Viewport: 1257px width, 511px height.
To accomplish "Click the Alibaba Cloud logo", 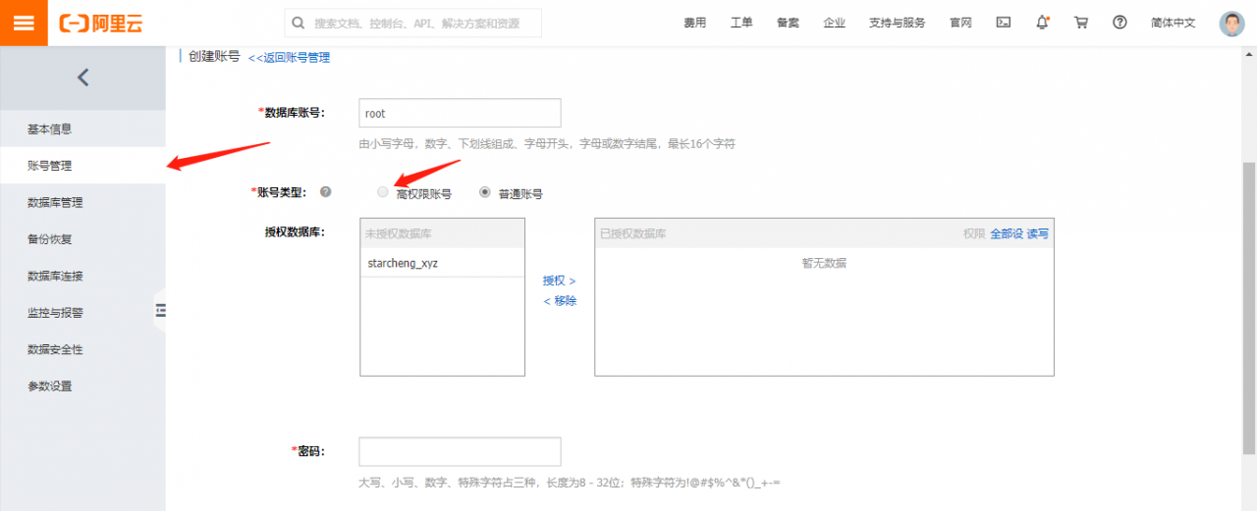I will [101, 24].
